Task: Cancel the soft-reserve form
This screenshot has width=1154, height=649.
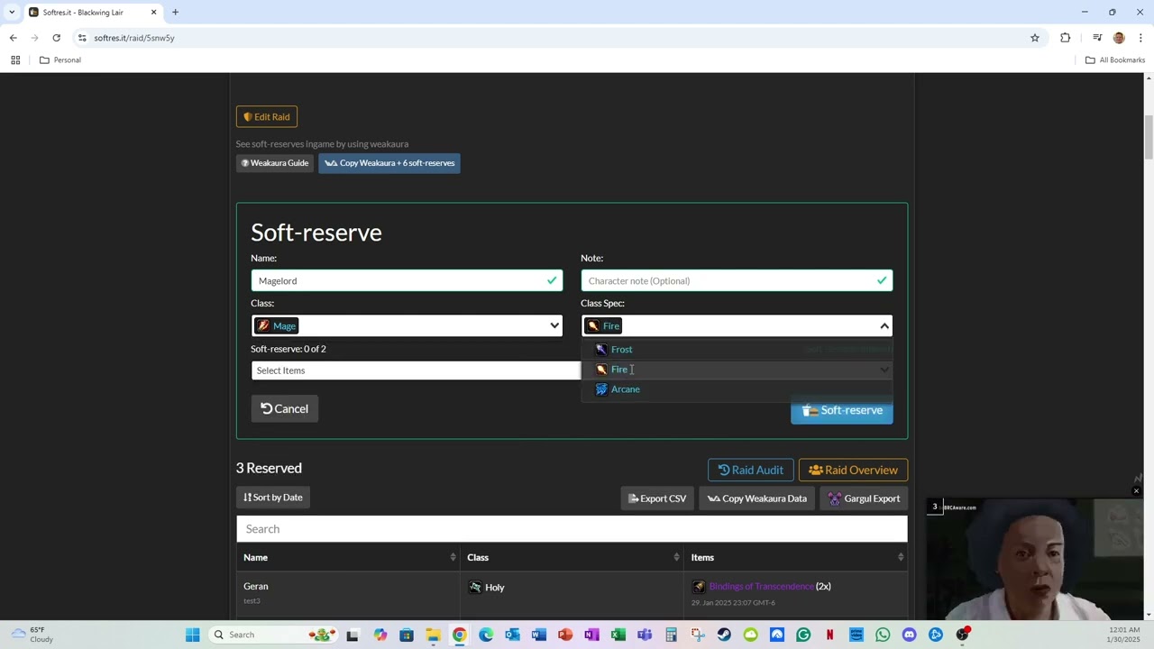Action: click(284, 408)
